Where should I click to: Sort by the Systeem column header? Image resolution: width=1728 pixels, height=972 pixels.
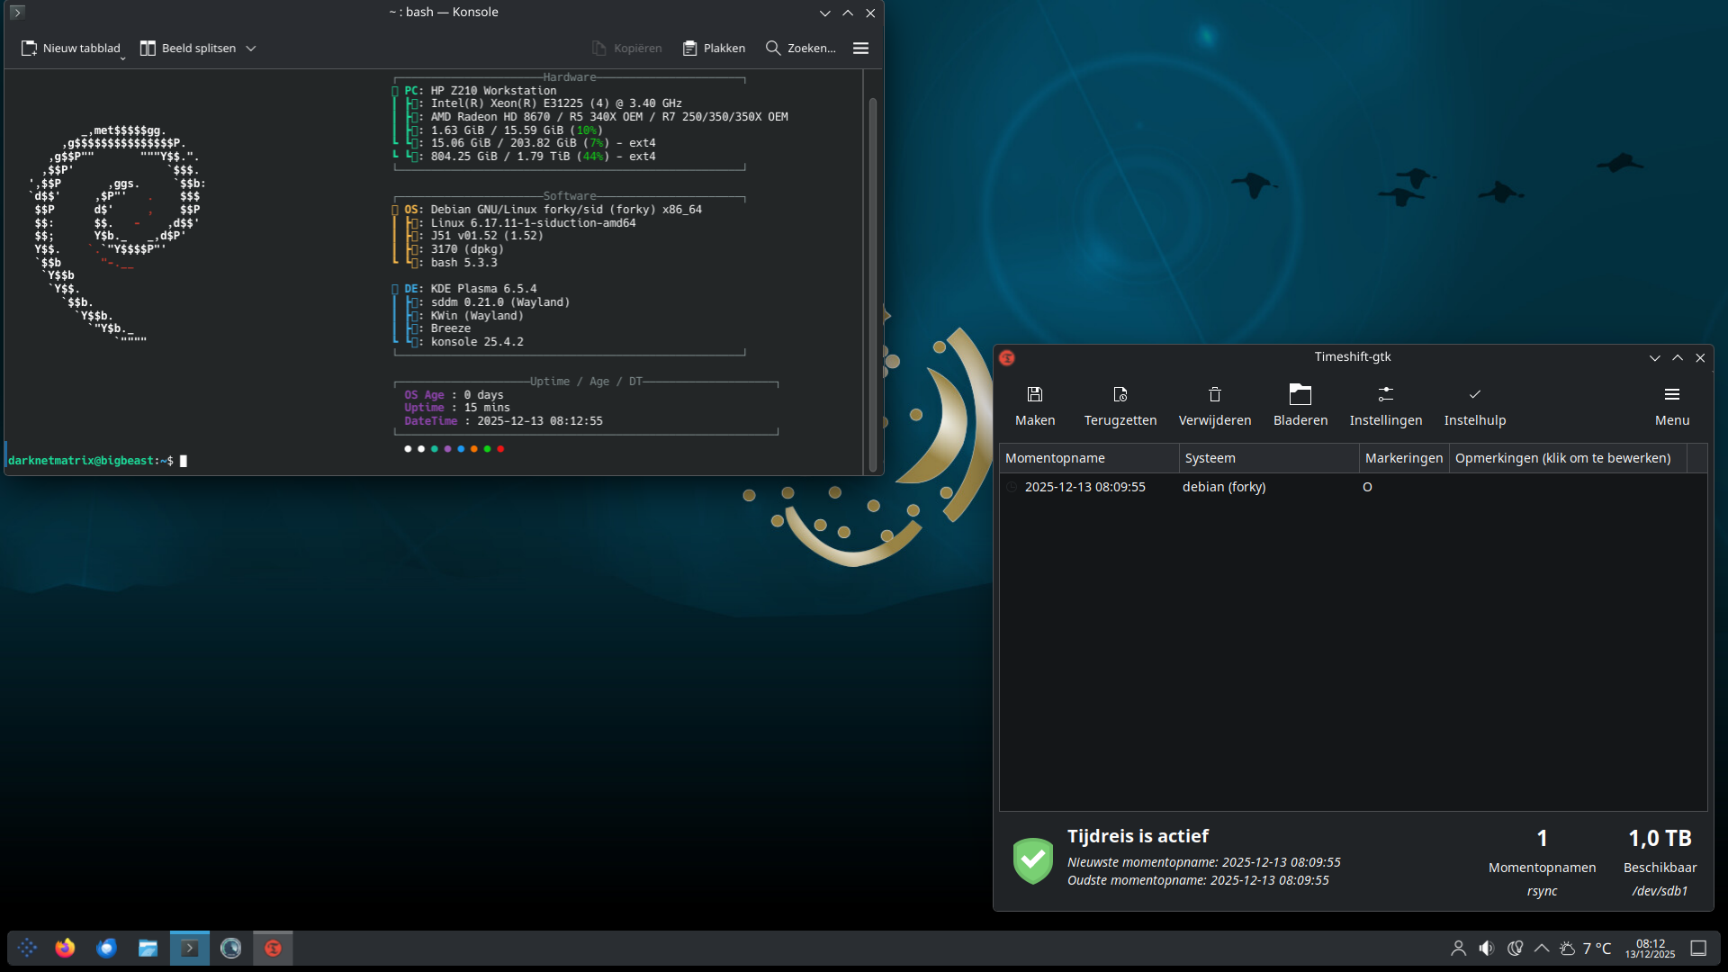[x=1269, y=458]
